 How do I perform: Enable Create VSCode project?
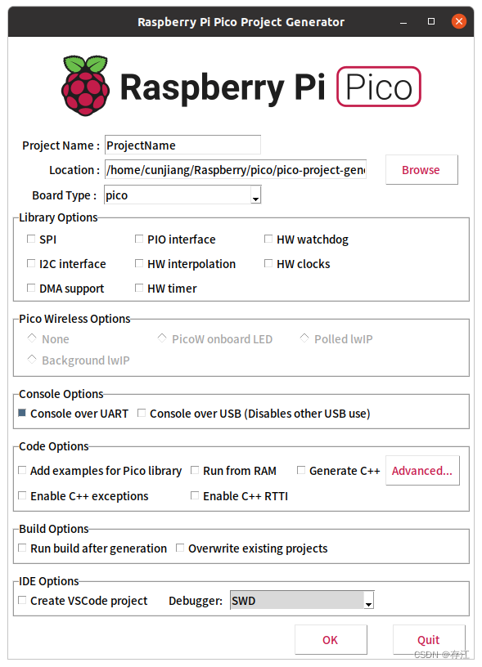21,600
